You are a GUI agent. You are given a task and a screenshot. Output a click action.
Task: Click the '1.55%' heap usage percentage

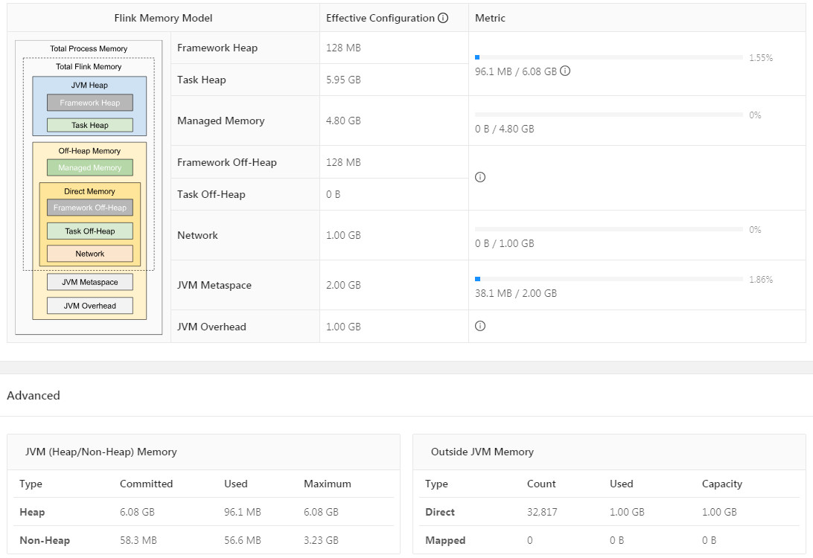761,57
